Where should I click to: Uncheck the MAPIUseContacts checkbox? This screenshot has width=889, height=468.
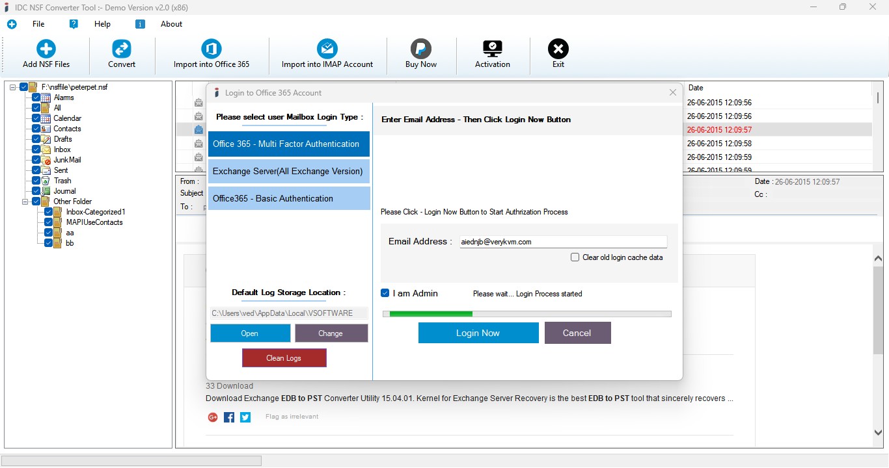click(x=49, y=222)
